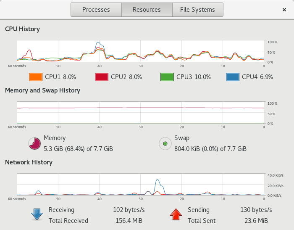This screenshot has width=294, height=230.
Task: Click the red CPU2 color swatch
Action: [101, 77]
